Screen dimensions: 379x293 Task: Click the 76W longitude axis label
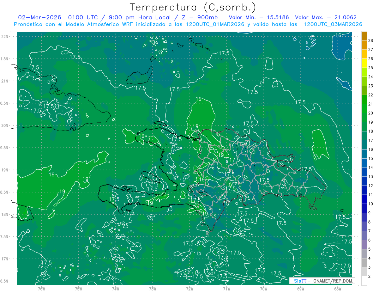click(x=41, y=289)
